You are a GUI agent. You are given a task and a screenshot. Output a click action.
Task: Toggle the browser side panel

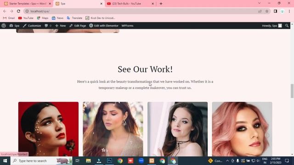click(275, 11)
